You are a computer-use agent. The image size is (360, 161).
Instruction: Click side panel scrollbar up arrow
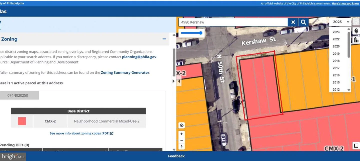[x=174, y=35]
